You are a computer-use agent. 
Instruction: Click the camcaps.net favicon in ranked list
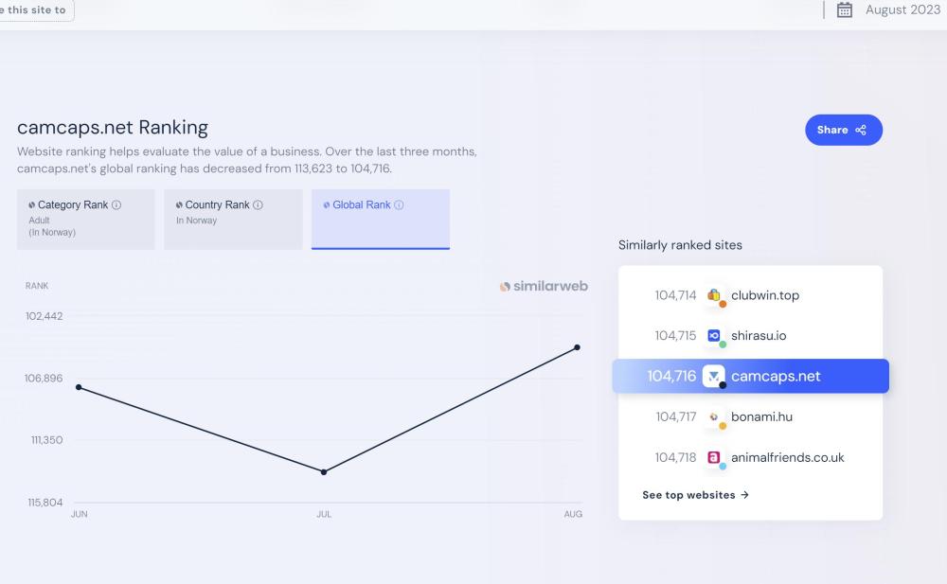point(714,376)
